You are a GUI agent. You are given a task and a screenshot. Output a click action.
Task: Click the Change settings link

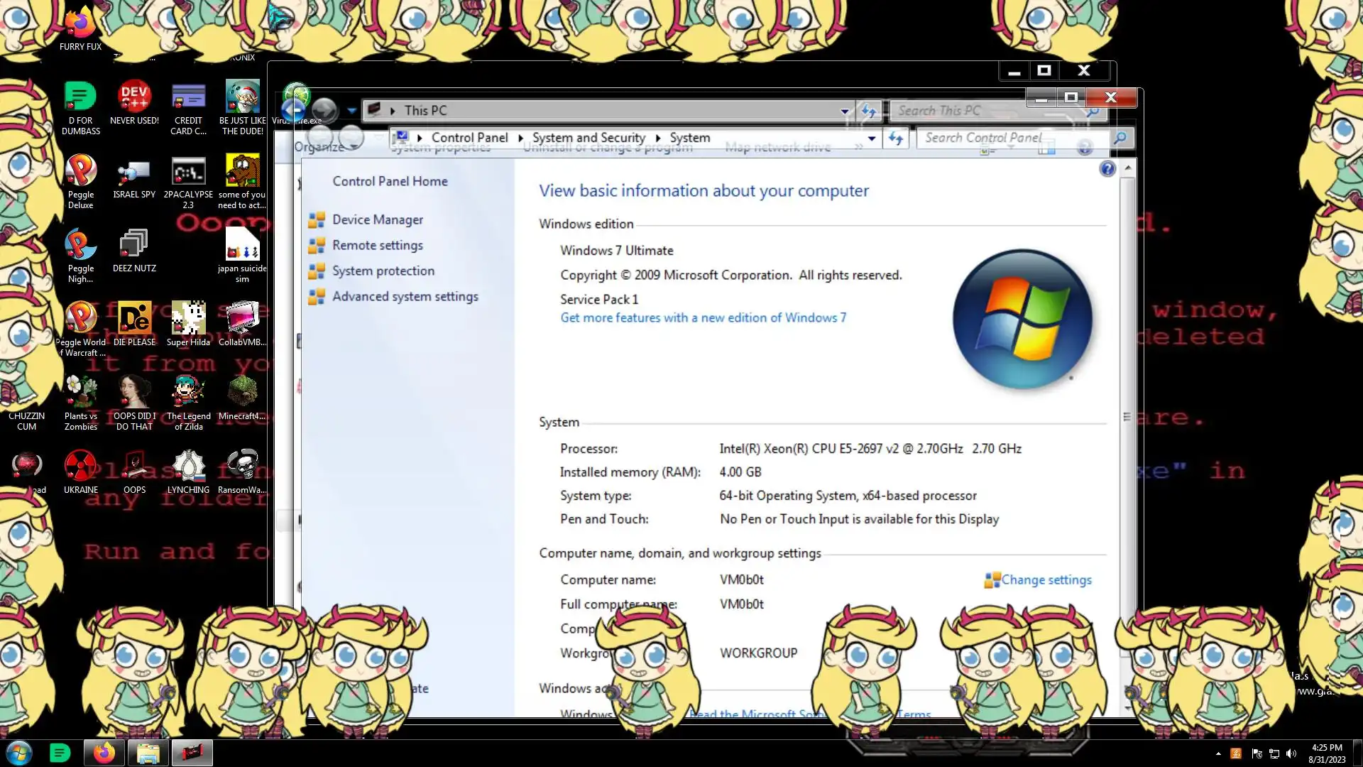[1046, 580]
